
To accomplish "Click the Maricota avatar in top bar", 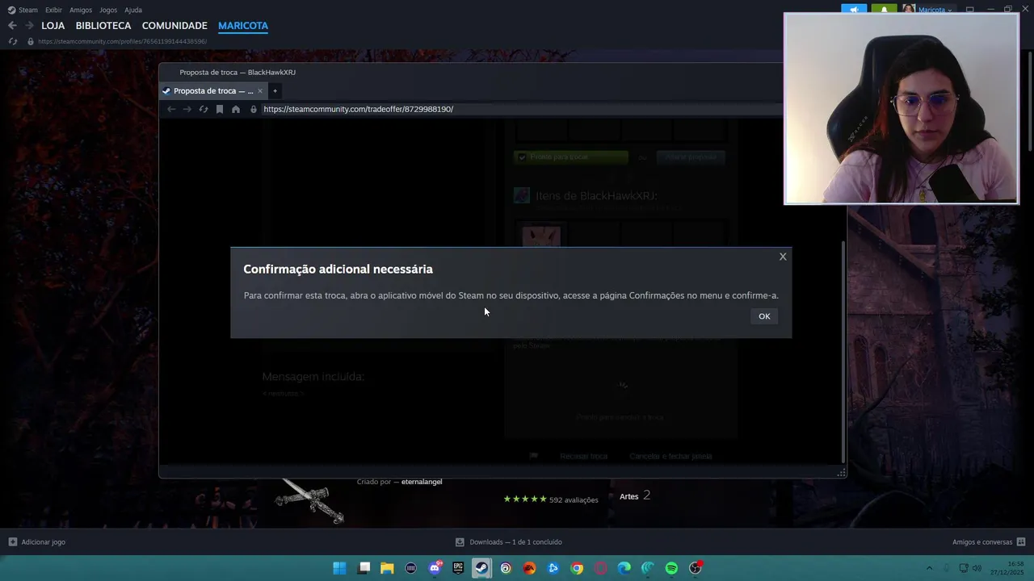I will coord(909,10).
